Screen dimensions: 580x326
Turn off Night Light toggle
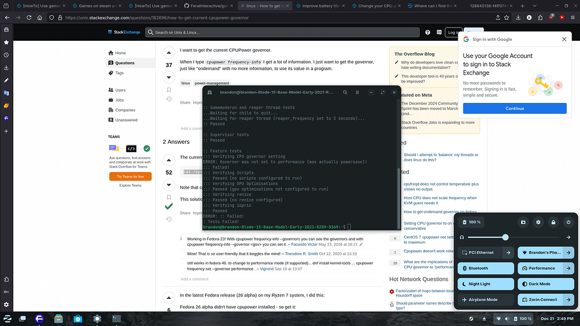(x=485, y=284)
